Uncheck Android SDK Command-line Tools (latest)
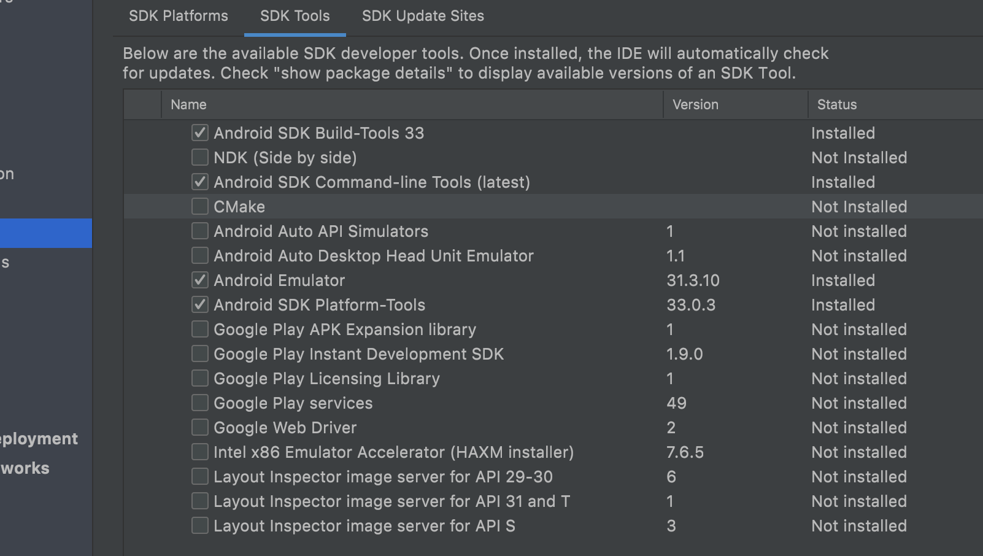 tap(199, 182)
